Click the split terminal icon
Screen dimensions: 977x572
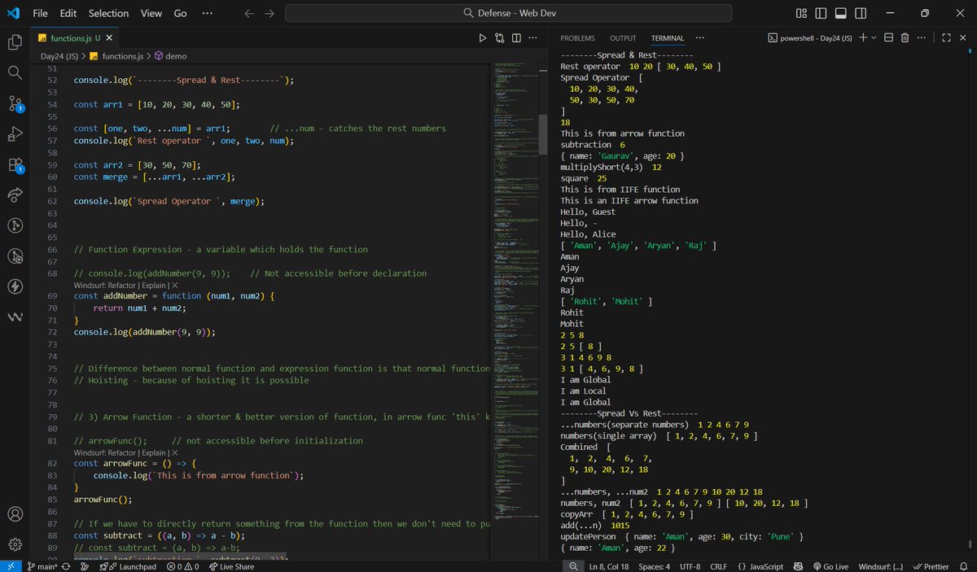point(888,37)
